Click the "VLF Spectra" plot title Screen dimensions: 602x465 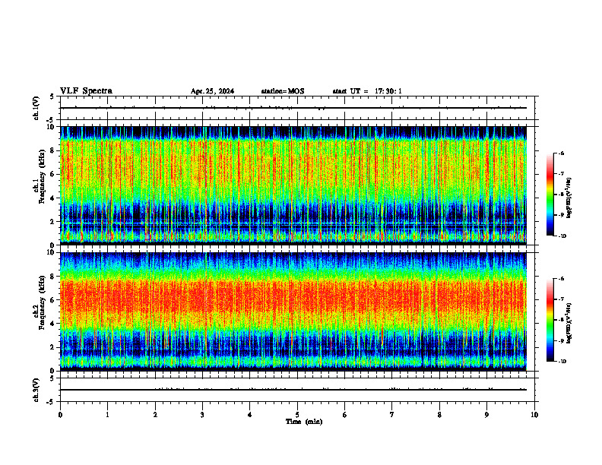pyautogui.click(x=86, y=91)
